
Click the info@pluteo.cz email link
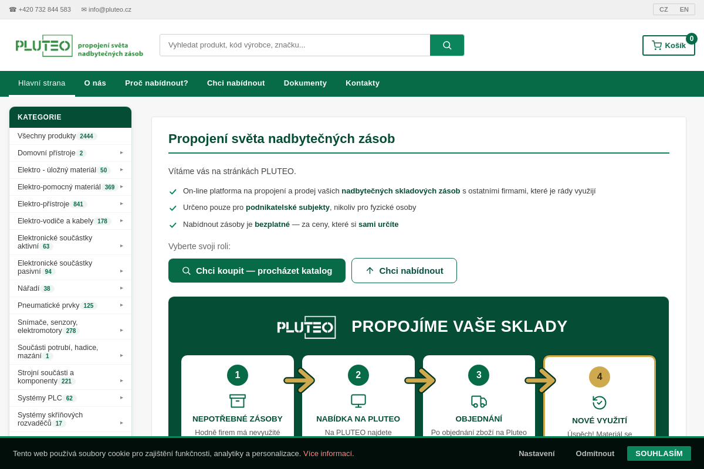[x=106, y=9]
